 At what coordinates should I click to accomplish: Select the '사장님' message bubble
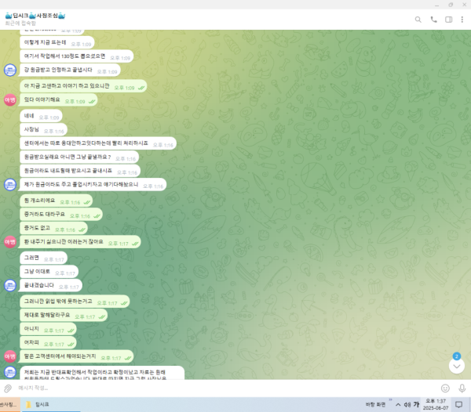pos(43,130)
